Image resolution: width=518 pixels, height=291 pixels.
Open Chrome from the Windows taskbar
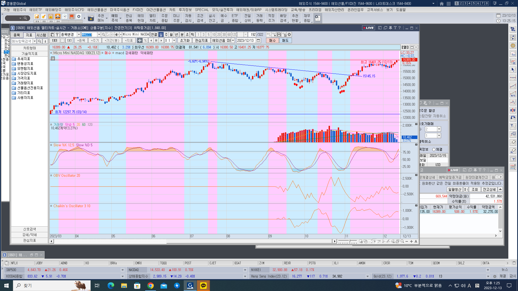coord(151,286)
